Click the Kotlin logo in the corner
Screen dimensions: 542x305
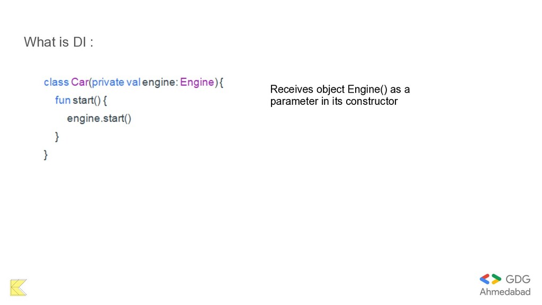click(x=18, y=287)
